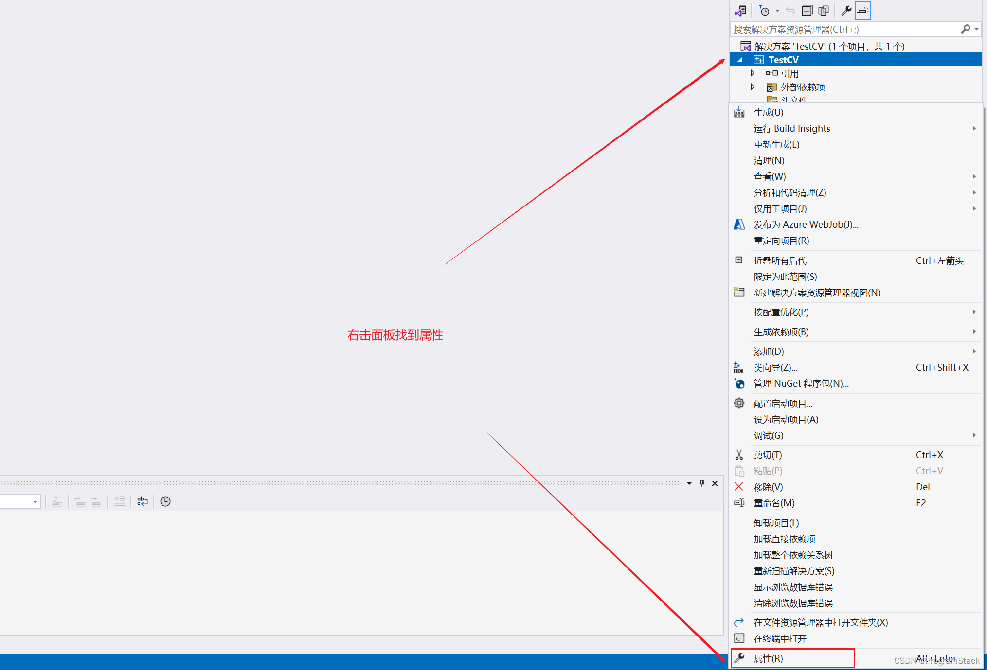987x670 pixels.
Task: Open the 查看(W) submenu
Action: point(856,176)
